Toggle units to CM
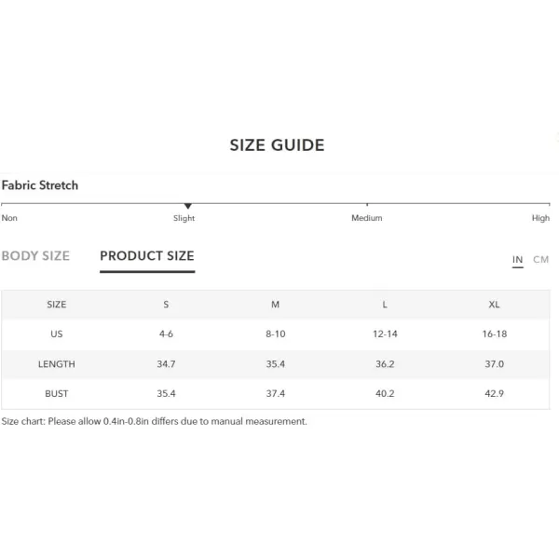 (540, 260)
